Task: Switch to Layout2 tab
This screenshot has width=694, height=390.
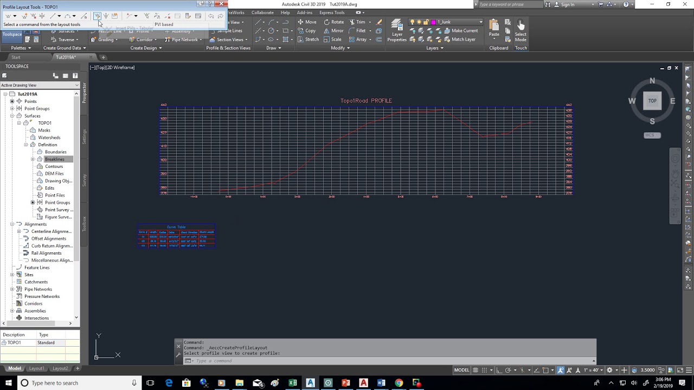Action: coord(60,368)
